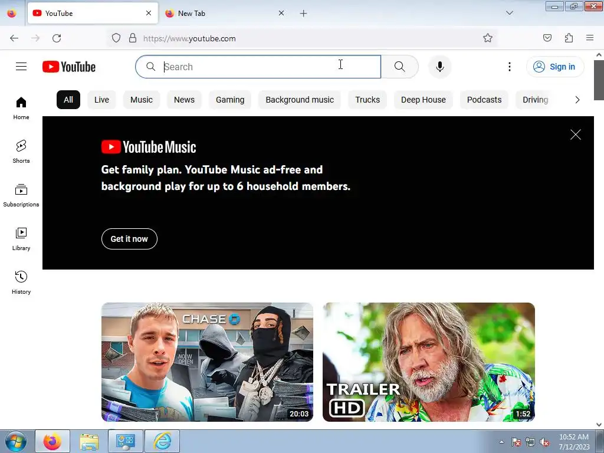Open the shield tracking protection icon

tap(116, 38)
